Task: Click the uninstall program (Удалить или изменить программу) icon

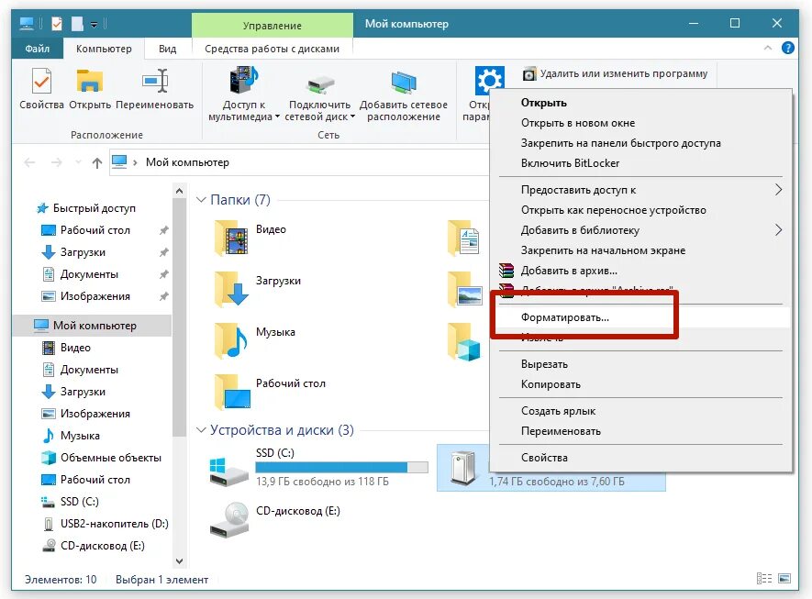Action: [529, 74]
